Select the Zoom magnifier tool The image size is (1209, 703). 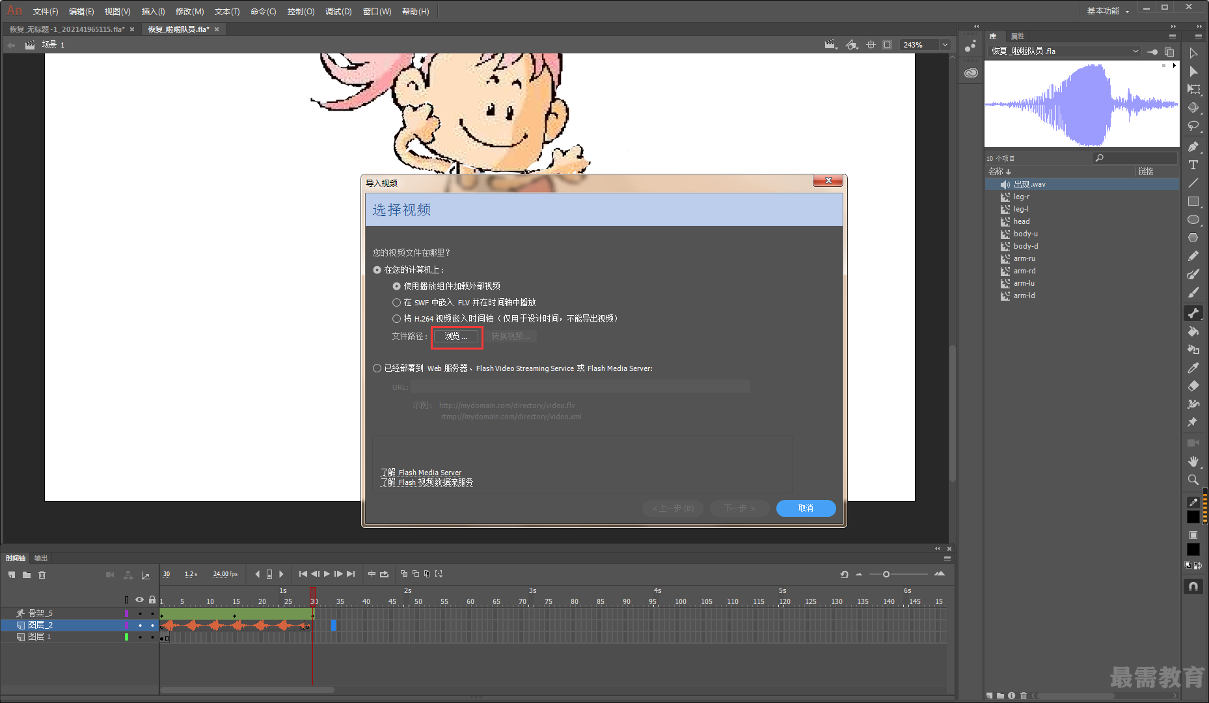click(1193, 480)
